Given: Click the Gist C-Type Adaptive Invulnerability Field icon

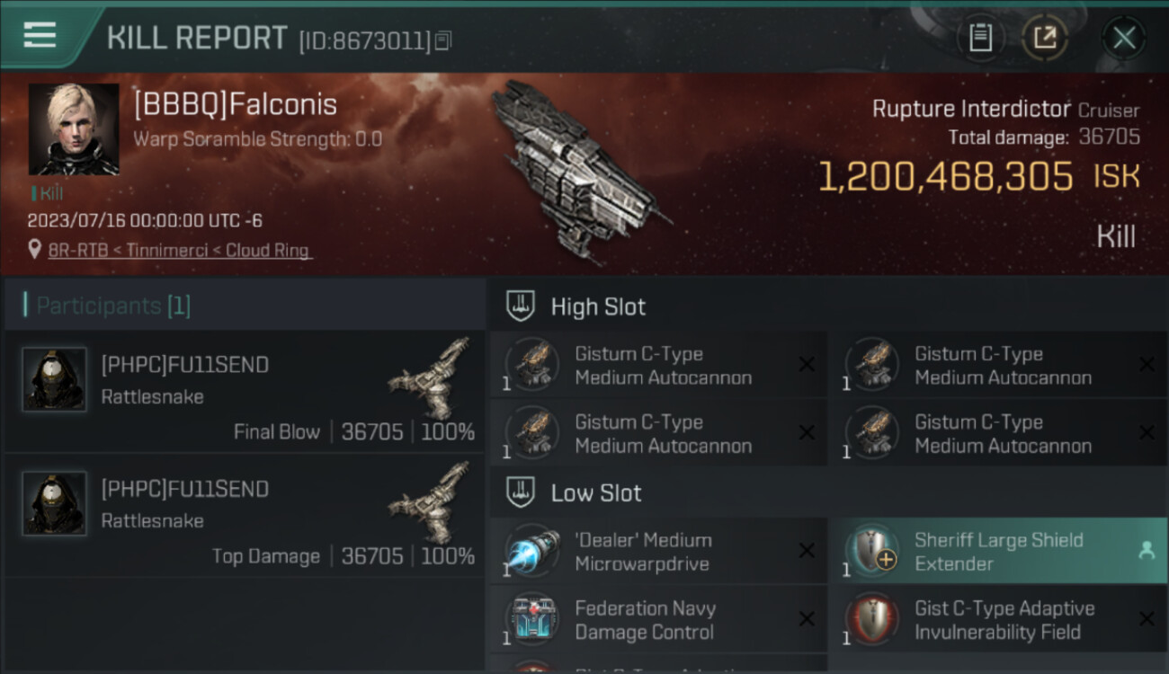Looking at the screenshot, I should click(x=872, y=620).
